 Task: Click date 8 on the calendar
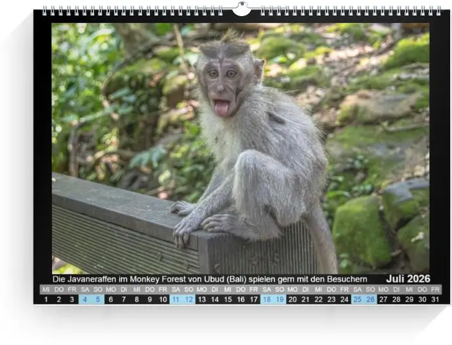pos(136,299)
